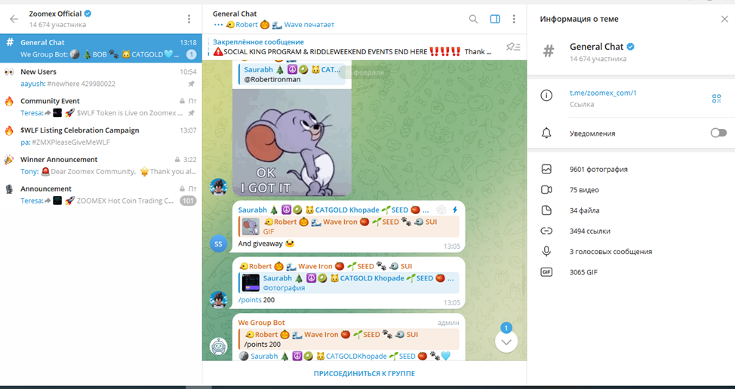Open Zoomex Official three-dot menu
This screenshot has height=389, width=735.
click(189, 19)
